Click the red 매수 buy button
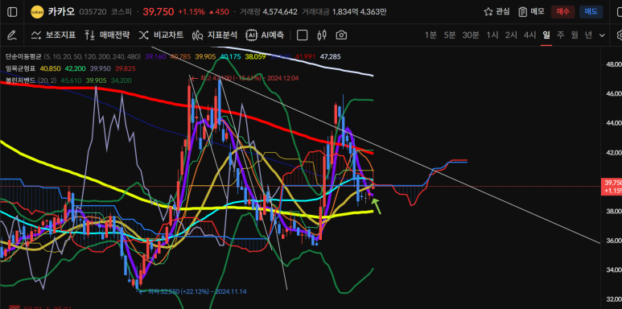622x309 pixels. [x=562, y=12]
